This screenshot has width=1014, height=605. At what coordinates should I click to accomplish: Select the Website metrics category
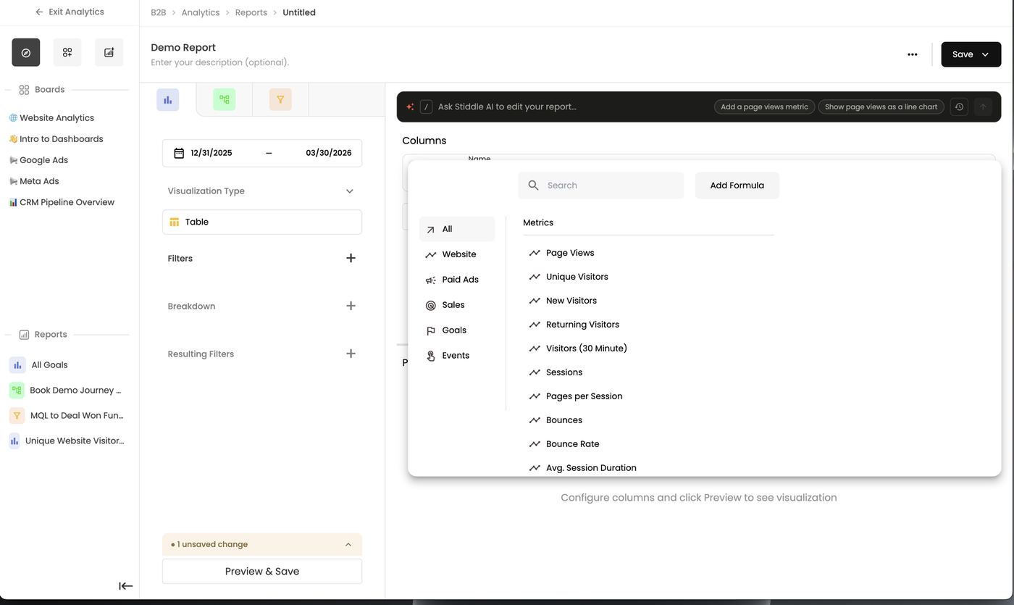pyautogui.click(x=457, y=254)
